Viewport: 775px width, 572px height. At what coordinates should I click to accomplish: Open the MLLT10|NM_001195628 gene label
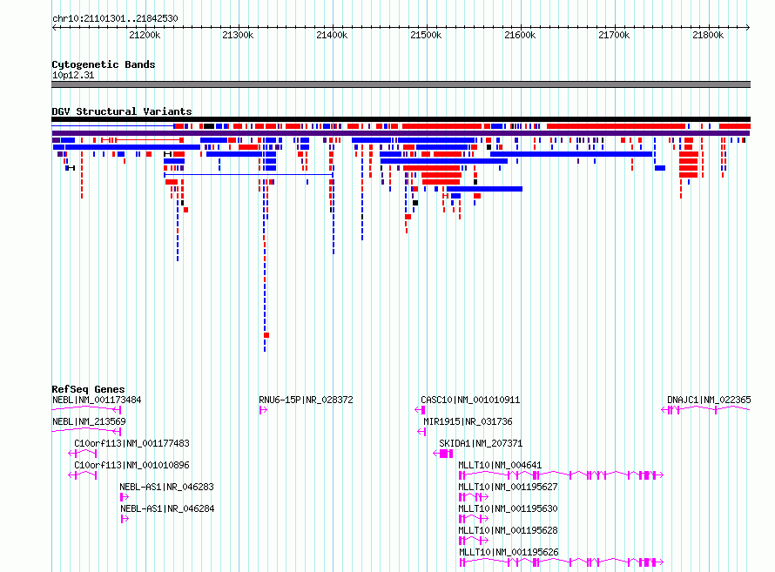pyautogui.click(x=508, y=530)
